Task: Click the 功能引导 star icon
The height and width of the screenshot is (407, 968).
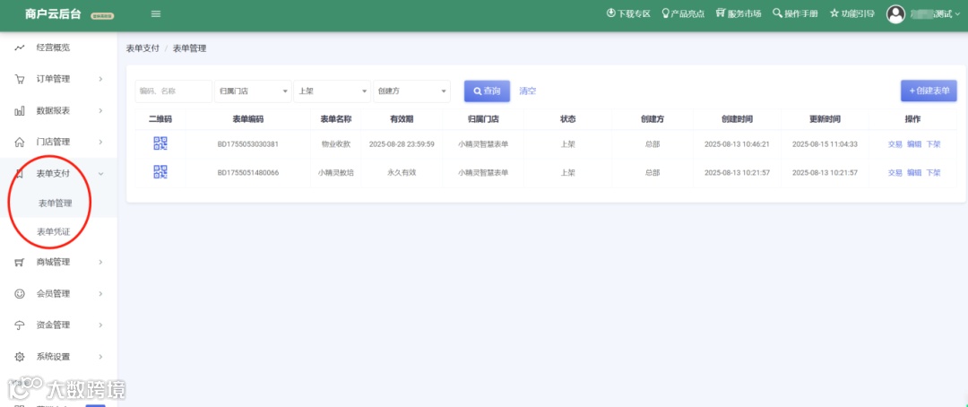Action: pos(834,13)
